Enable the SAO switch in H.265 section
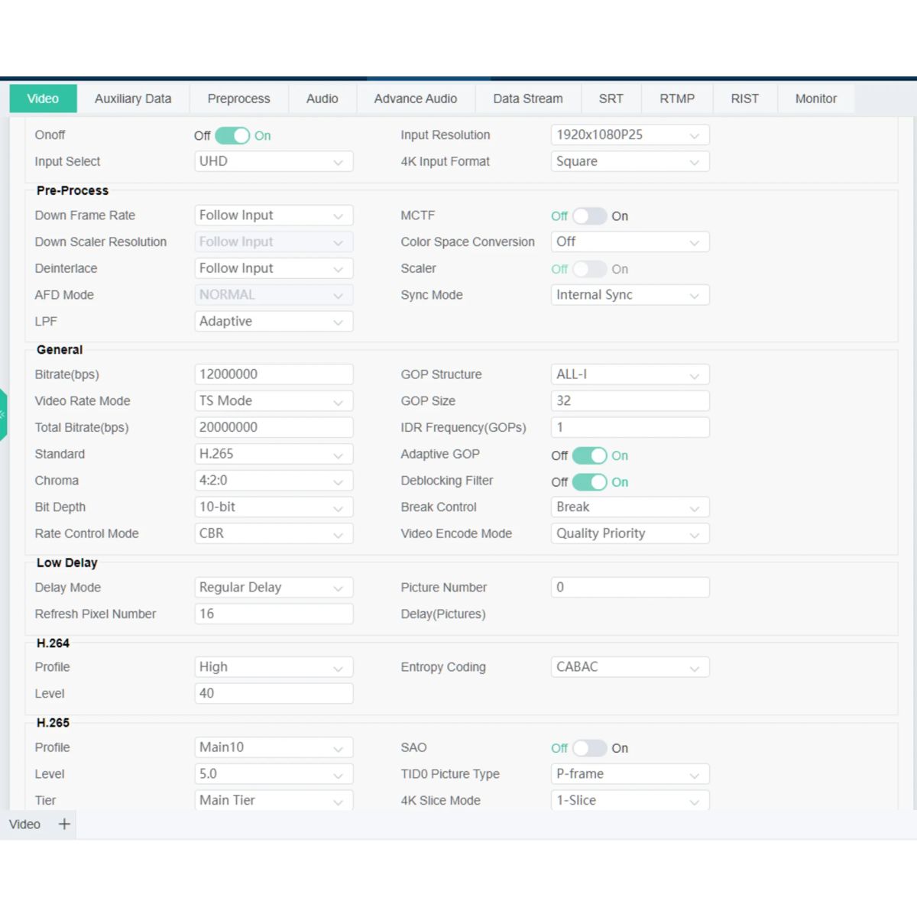The width and height of the screenshot is (917, 917). tap(589, 748)
